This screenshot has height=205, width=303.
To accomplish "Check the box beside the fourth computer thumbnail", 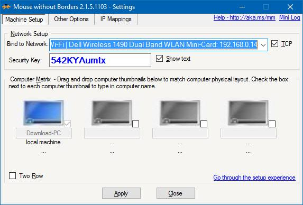I will (x=272, y=124).
